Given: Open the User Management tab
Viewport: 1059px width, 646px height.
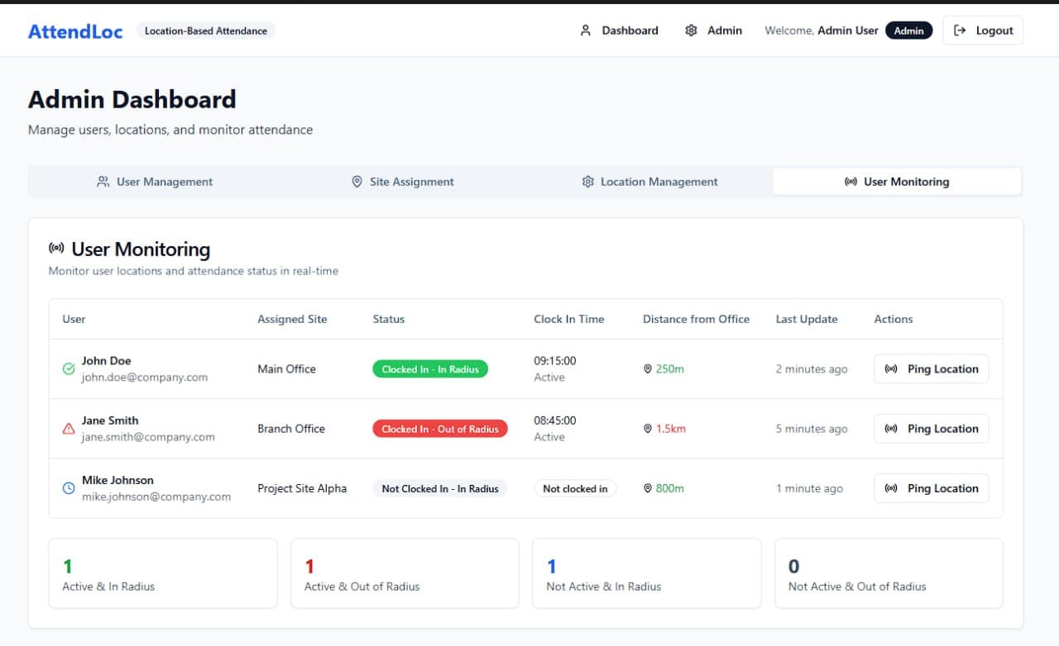Looking at the screenshot, I should [x=155, y=182].
